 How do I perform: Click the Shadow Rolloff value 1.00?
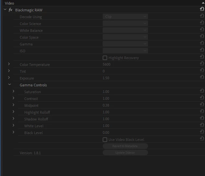coord(106,119)
